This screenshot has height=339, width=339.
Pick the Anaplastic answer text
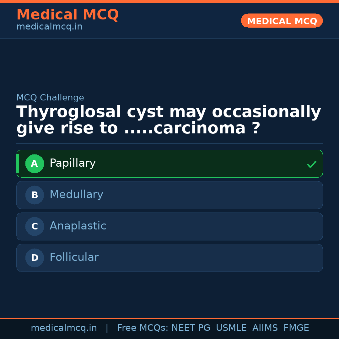(78, 226)
